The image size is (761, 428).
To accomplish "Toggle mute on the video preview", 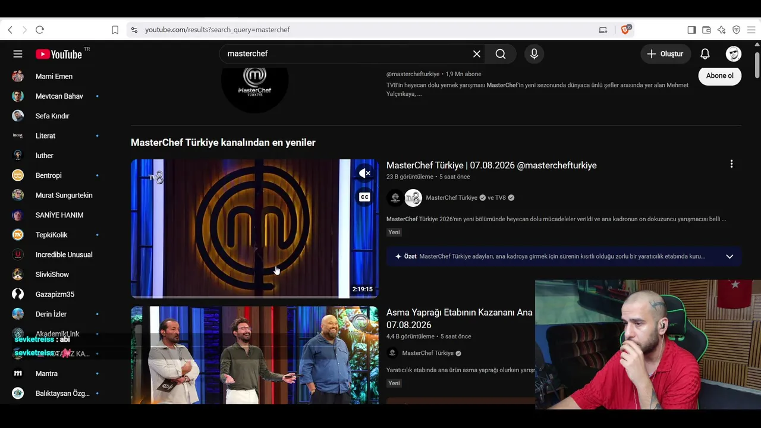I will point(364,173).
